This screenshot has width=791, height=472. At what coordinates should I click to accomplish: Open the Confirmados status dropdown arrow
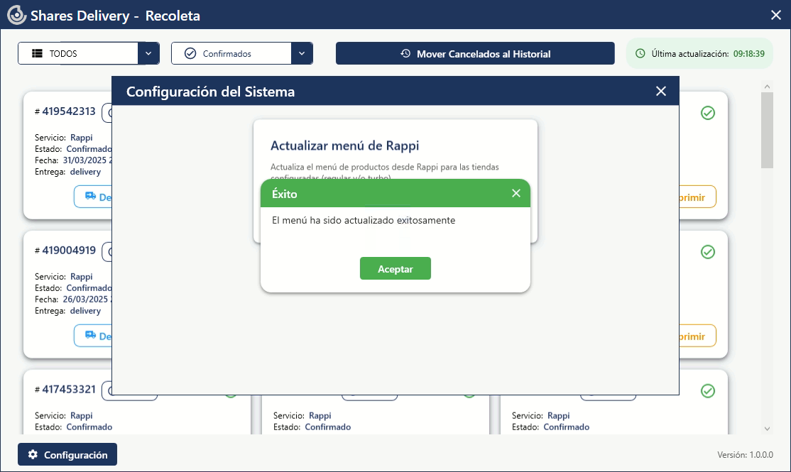click(302, 53)
